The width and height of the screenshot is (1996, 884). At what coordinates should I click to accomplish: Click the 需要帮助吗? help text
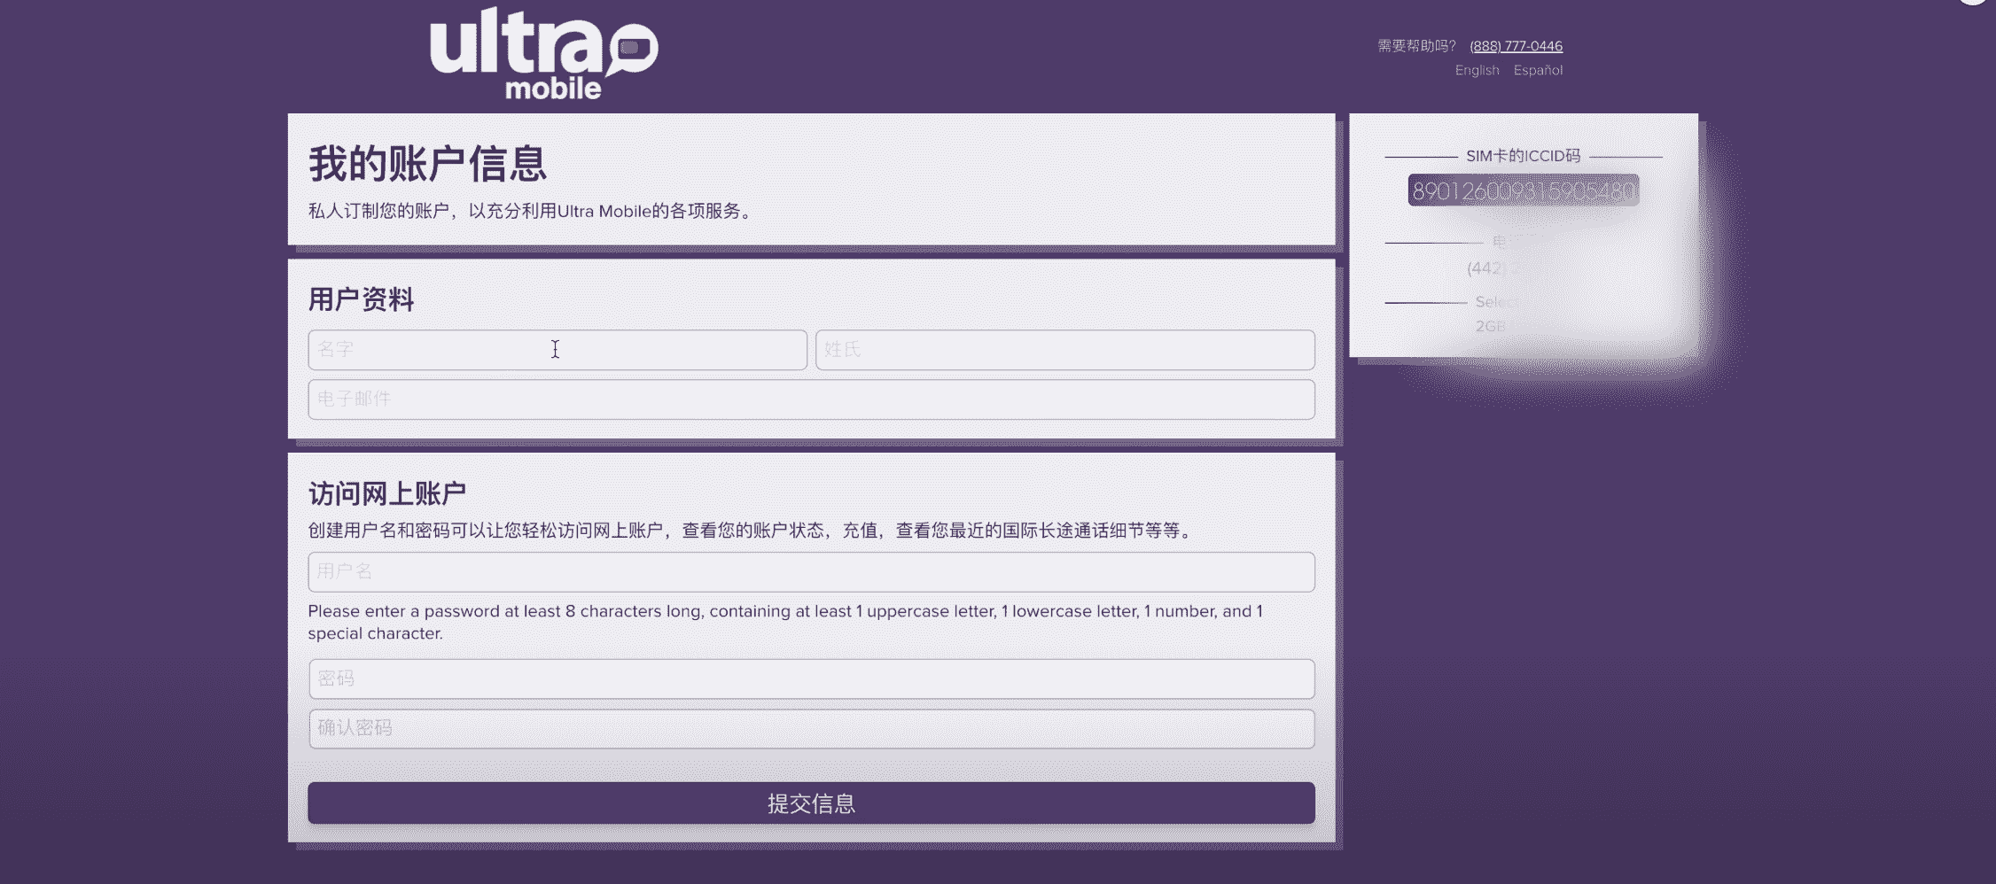pos(1416,46)
